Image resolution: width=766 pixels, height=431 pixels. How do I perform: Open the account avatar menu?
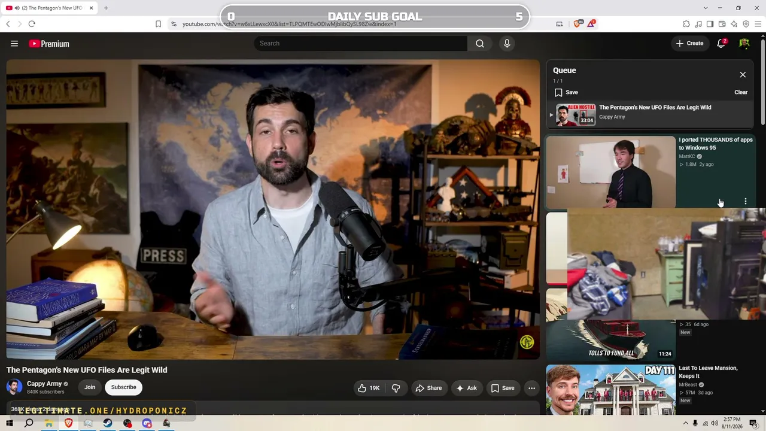point(744,43)
